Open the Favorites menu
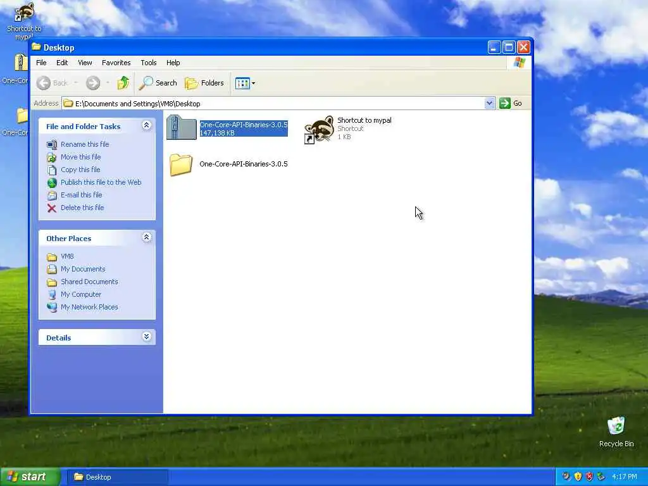Screen dimensions: 648x486 116,63
